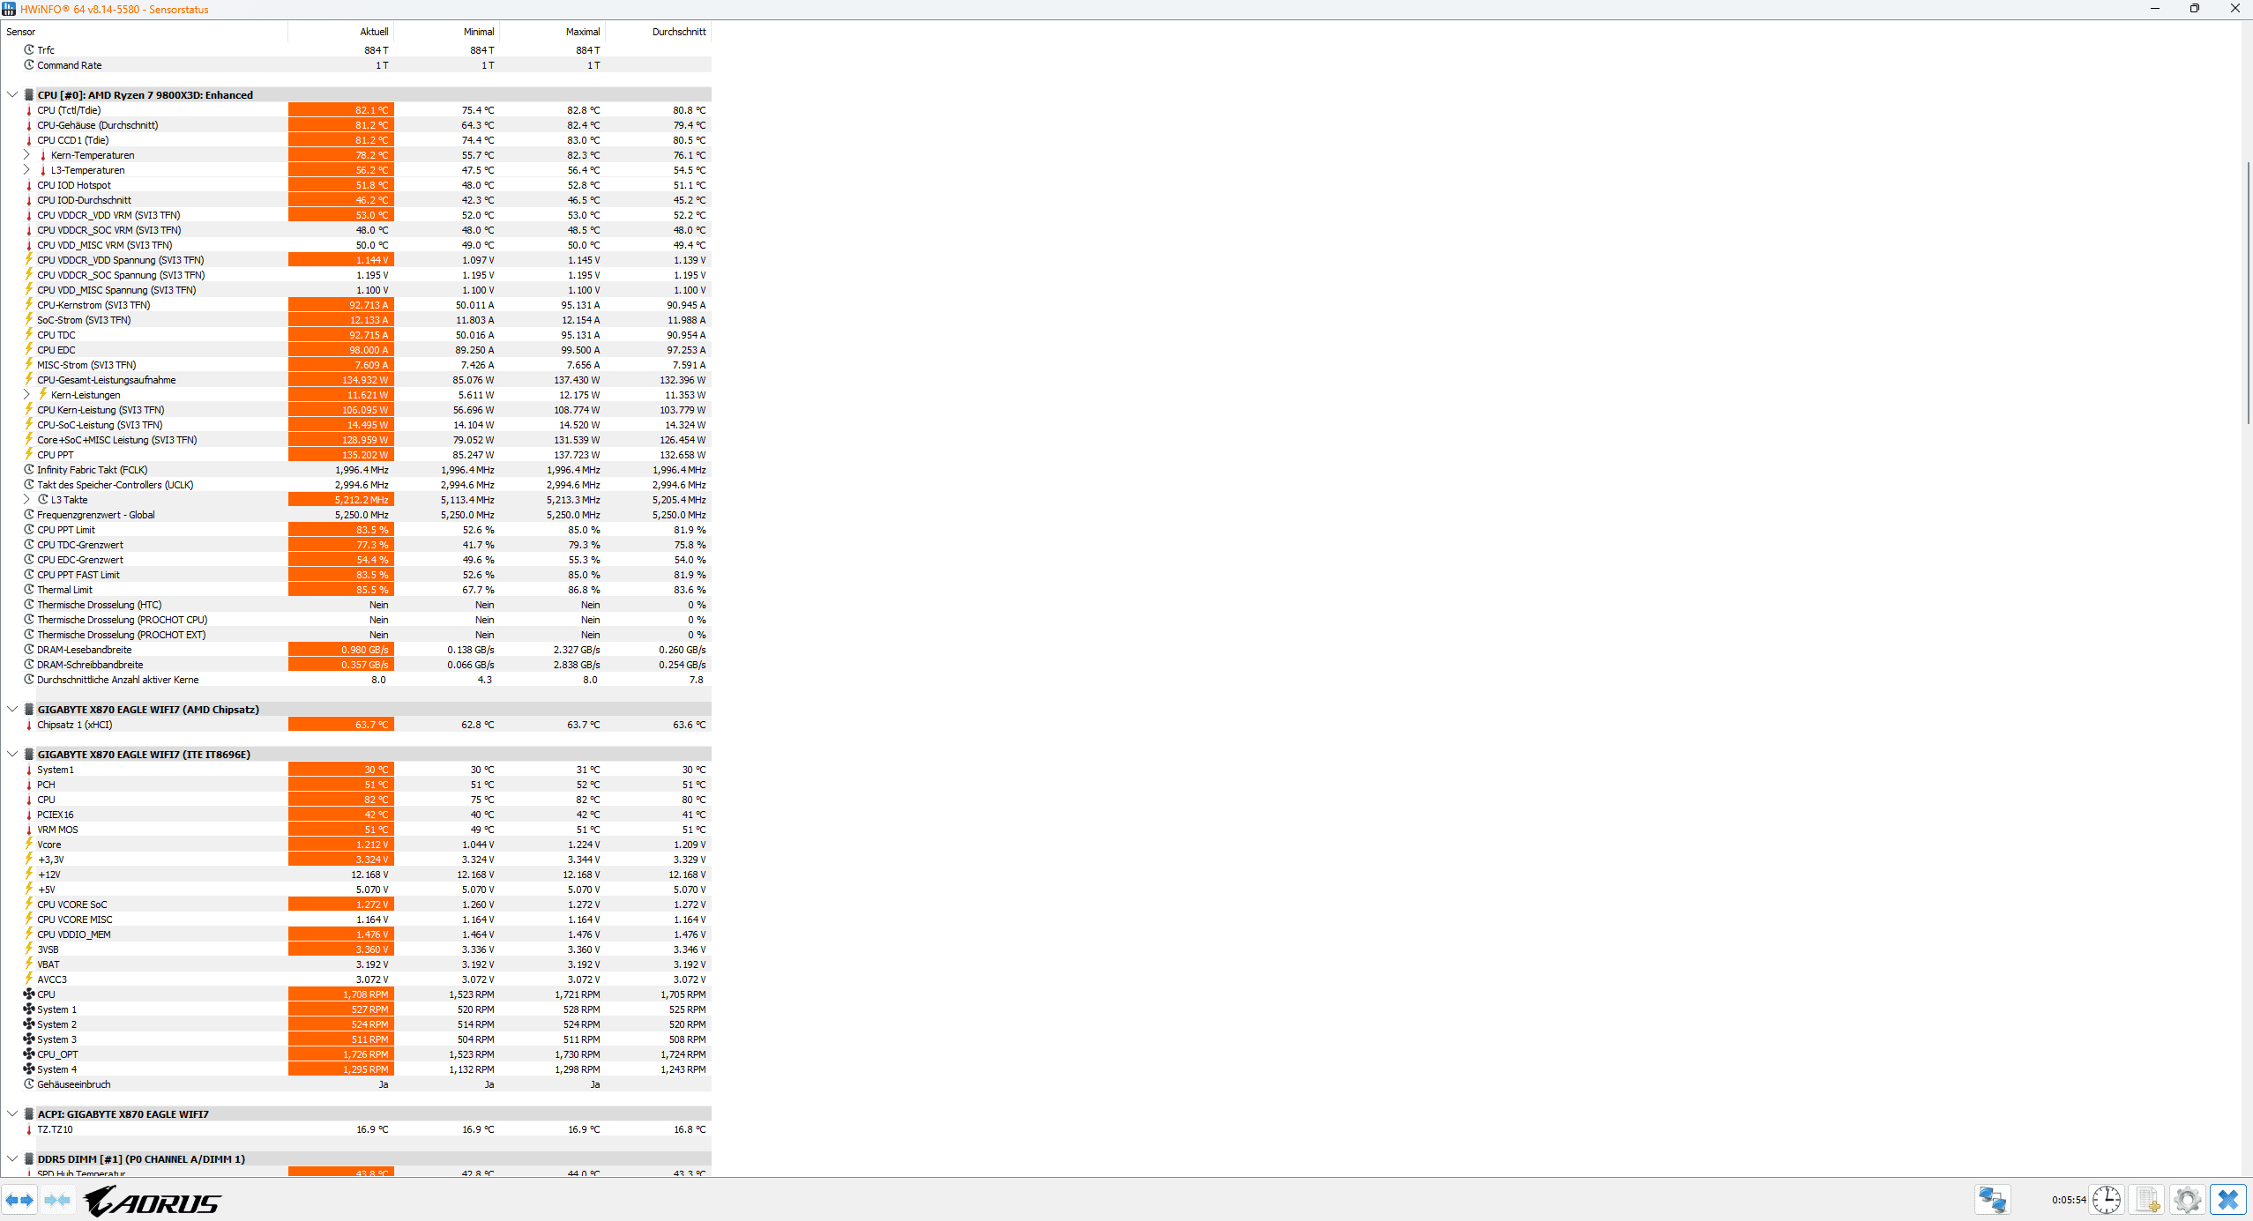Select the Thermal Limit sensor row
2253x1221 pixels.
[x=64, y=590]
